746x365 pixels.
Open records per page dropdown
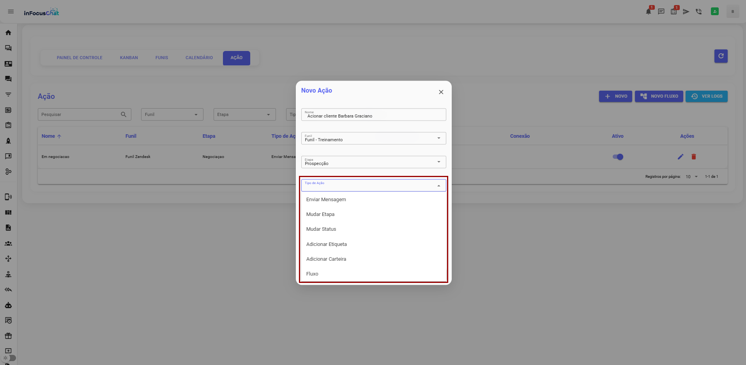pyautogui.click(x=692, y=177)
